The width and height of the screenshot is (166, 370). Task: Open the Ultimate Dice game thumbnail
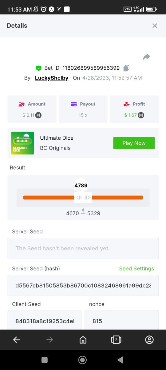(x=23, y=143)
